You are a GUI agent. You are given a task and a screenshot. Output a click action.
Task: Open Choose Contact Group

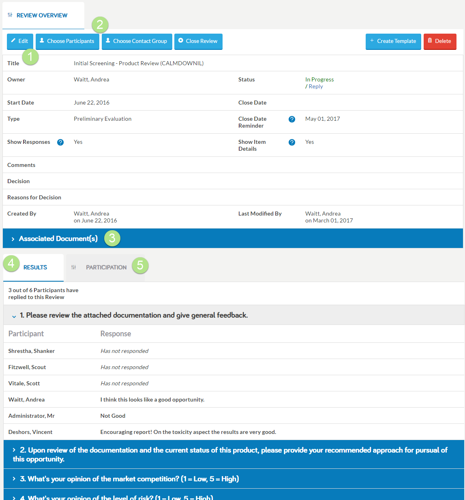(137, 41)
